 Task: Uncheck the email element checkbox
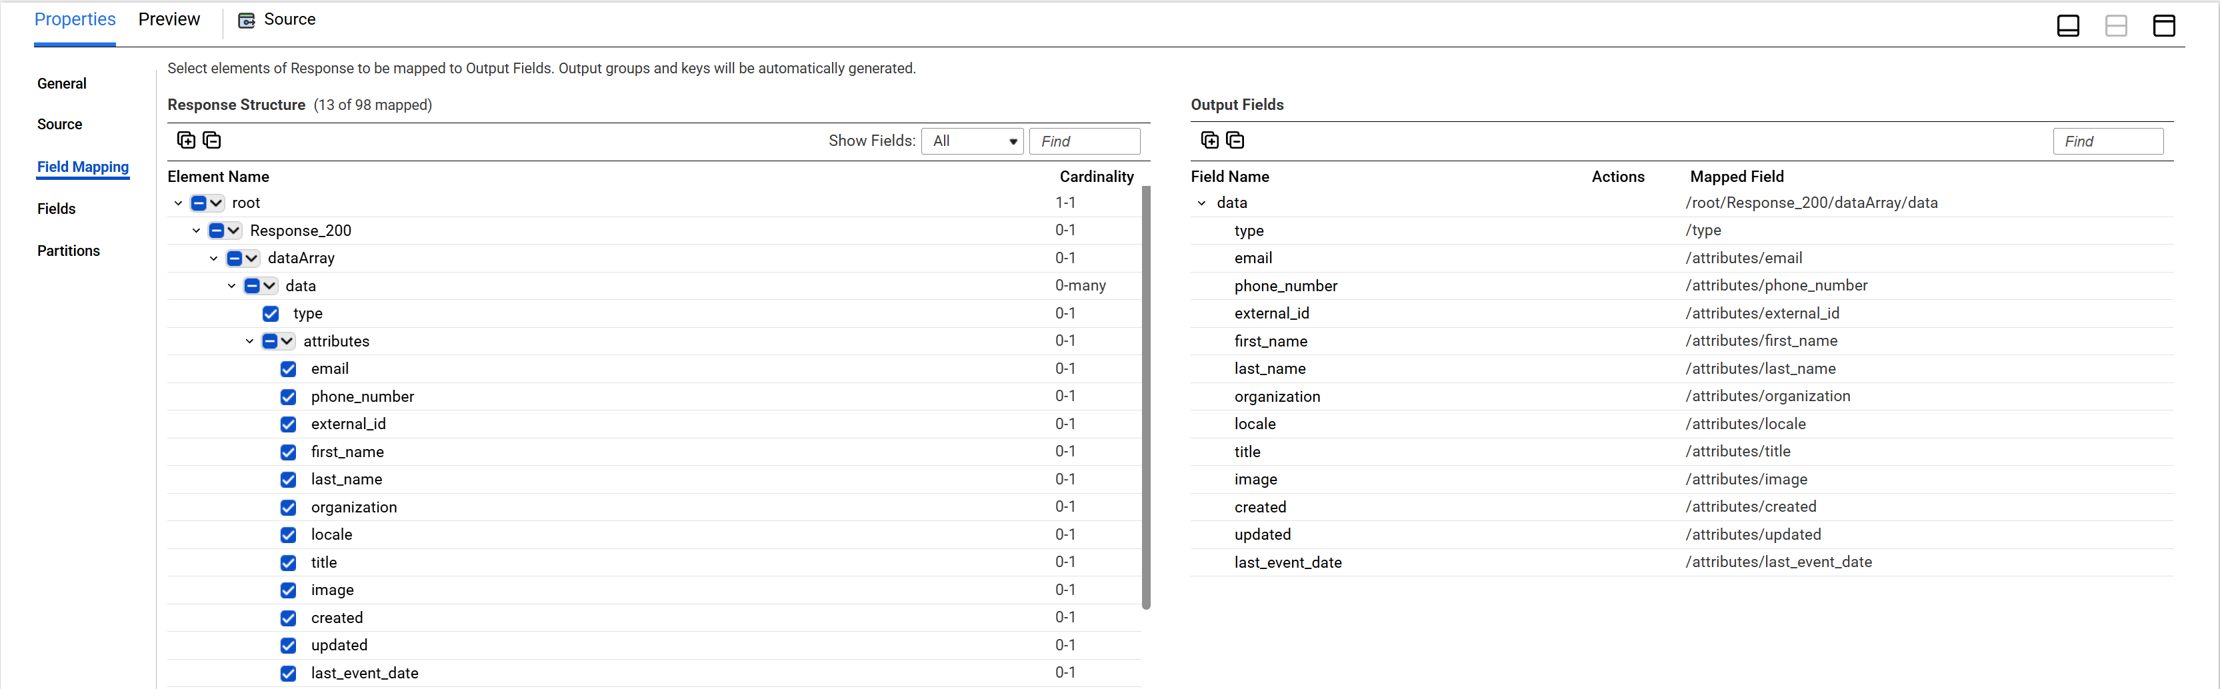click(x=289, y=369)
